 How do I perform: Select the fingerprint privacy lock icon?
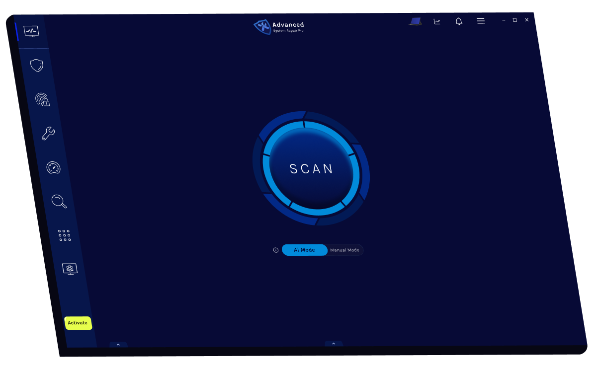[x=42, y=99]
